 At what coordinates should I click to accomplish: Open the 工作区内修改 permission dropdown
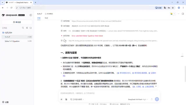(x=77, y=99)
